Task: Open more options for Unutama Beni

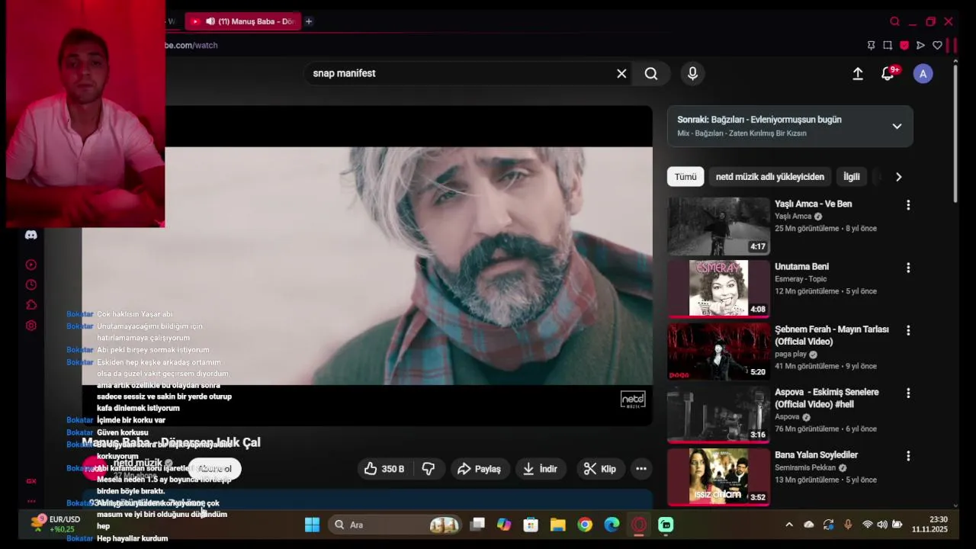Action: coord(907,268)
